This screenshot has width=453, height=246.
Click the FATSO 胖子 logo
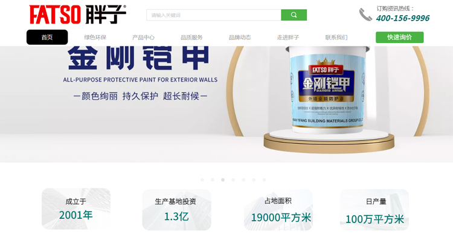tap(78, 15)
